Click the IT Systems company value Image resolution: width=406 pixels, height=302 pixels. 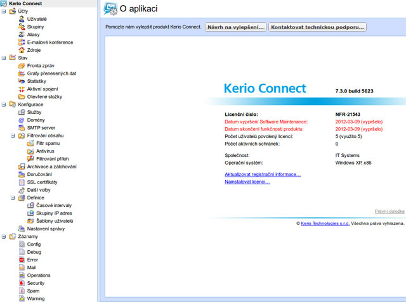coord(347,155)
